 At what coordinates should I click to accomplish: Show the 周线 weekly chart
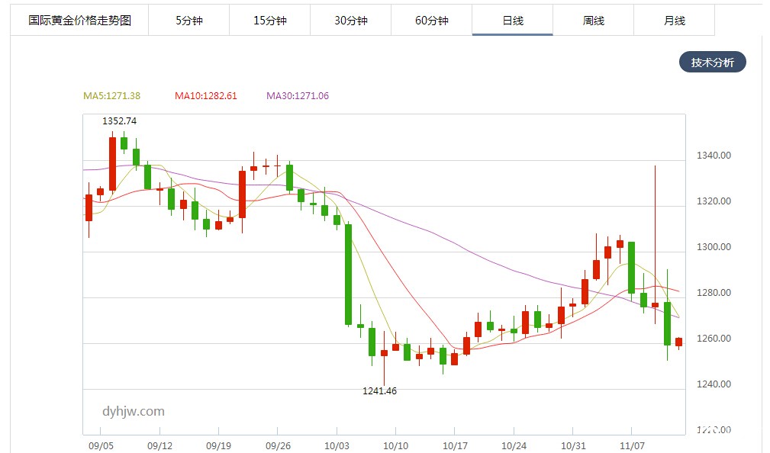pyautogui.click(x=593, y=21)
